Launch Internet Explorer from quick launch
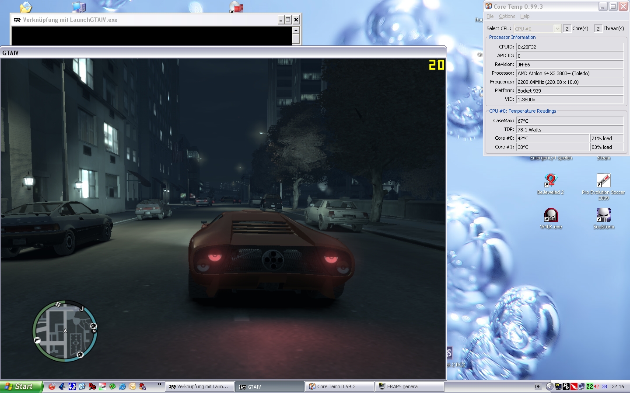The height and width of the screenshot is (393, 630). click(122, 386)
